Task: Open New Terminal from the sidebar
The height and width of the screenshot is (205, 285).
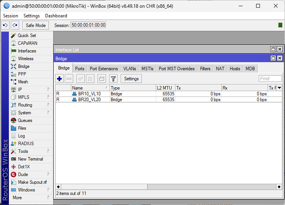Action: 30,159
